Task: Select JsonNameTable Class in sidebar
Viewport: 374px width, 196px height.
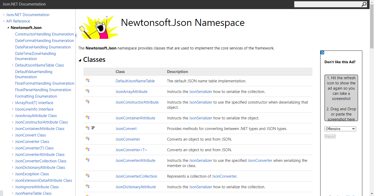Action: pyautogui.click(x=33, y=193)
